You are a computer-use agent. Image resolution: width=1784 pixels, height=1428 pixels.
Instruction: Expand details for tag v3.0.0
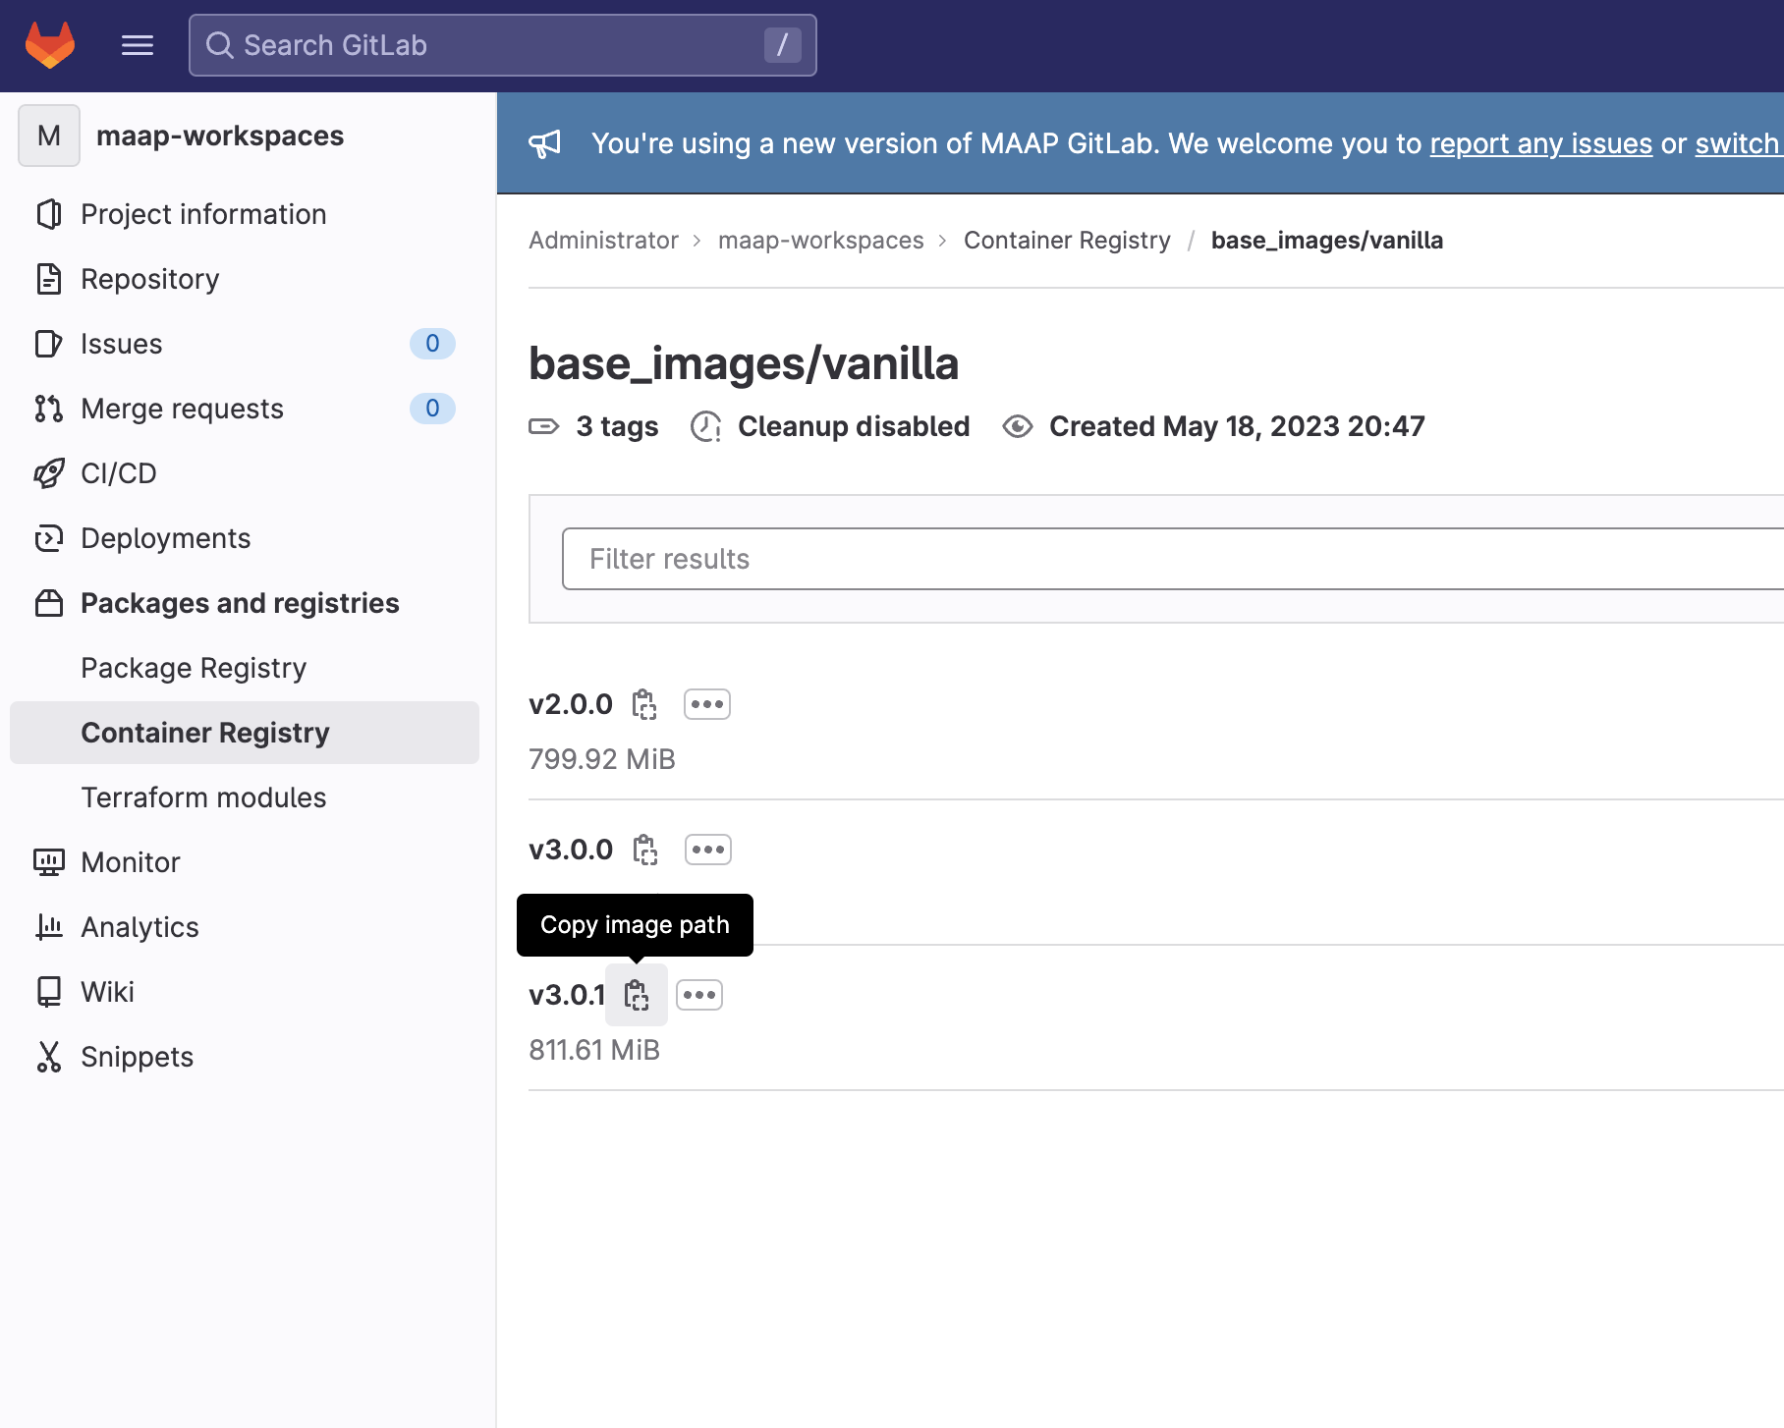tap(708, 850)
